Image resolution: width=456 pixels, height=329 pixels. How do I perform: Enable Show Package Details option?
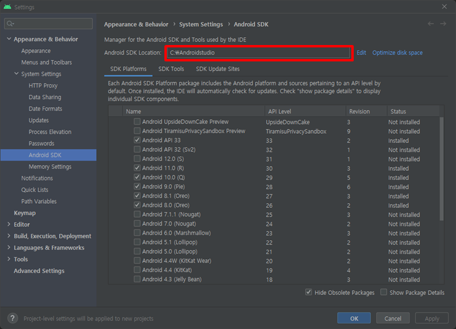[384, 292]
